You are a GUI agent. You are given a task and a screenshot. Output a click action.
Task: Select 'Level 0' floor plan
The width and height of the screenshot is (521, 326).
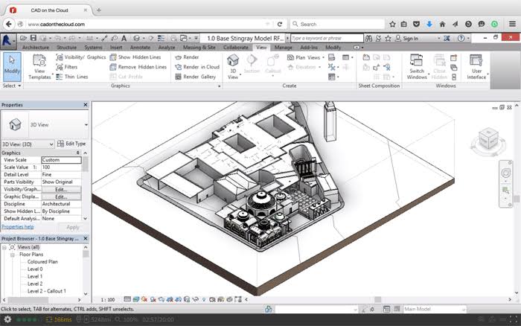(x=35, y=269)
